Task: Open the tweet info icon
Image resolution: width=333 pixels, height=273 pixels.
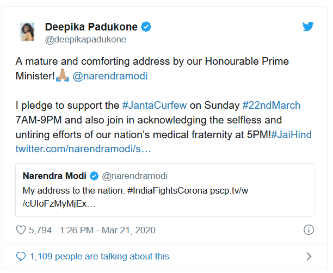Action: [x=308, y=230]
